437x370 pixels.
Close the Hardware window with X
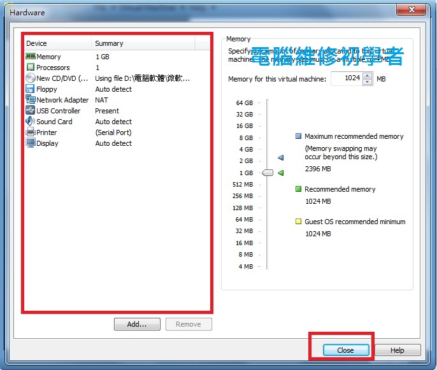[x=411, y=10]
